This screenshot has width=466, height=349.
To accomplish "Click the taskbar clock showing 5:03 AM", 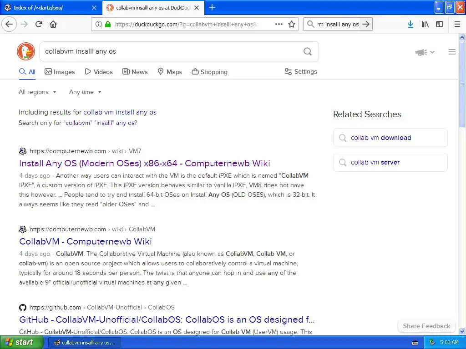I will [449, 342].
